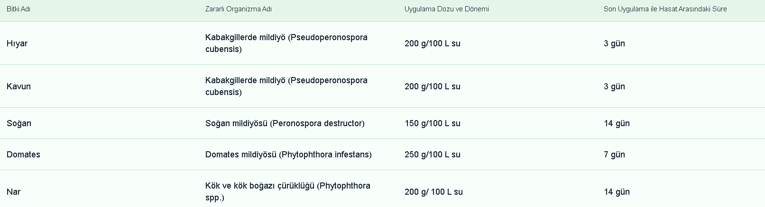Select the 'Kavun' plant name cell
The width and height of the screenshot is (765, 207).
(18, 86)
